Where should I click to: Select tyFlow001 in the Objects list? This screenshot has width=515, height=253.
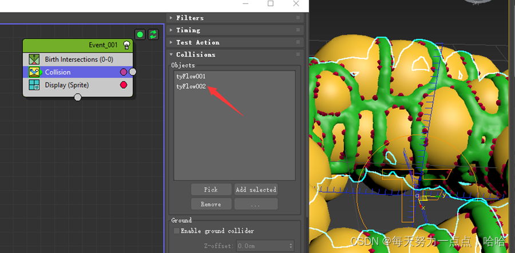point(191,76)
